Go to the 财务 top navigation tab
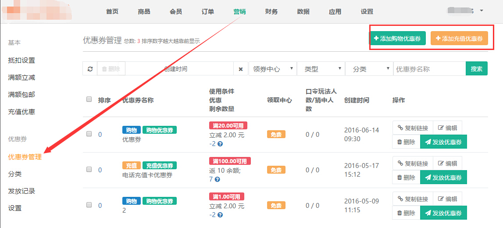 click(271, 11)
